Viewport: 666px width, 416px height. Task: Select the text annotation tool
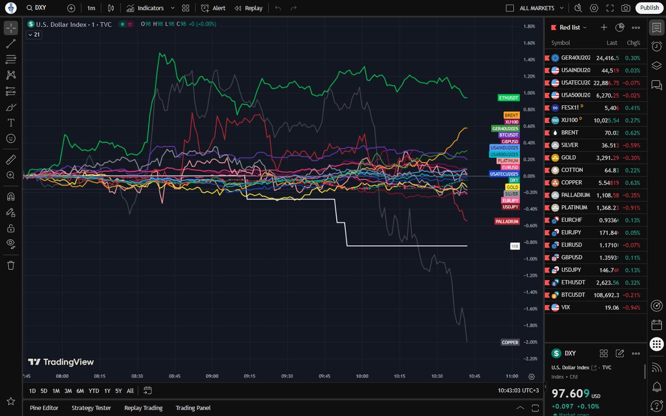click(x=11, y=123)
